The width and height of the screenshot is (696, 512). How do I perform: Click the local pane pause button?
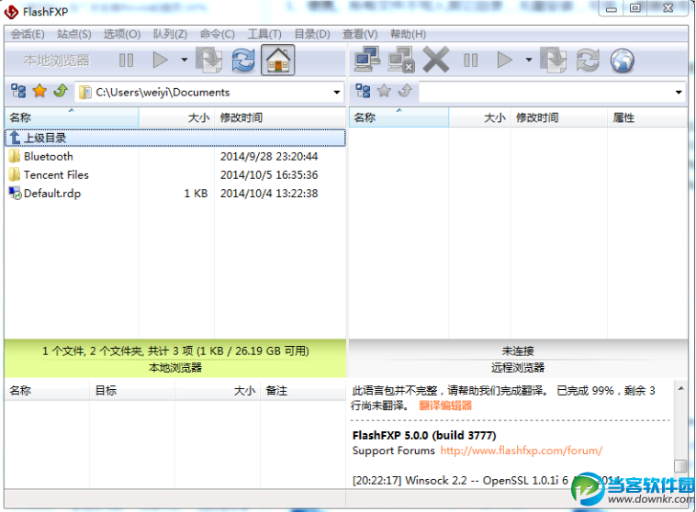pyautogui.click(x=127, y=60)
